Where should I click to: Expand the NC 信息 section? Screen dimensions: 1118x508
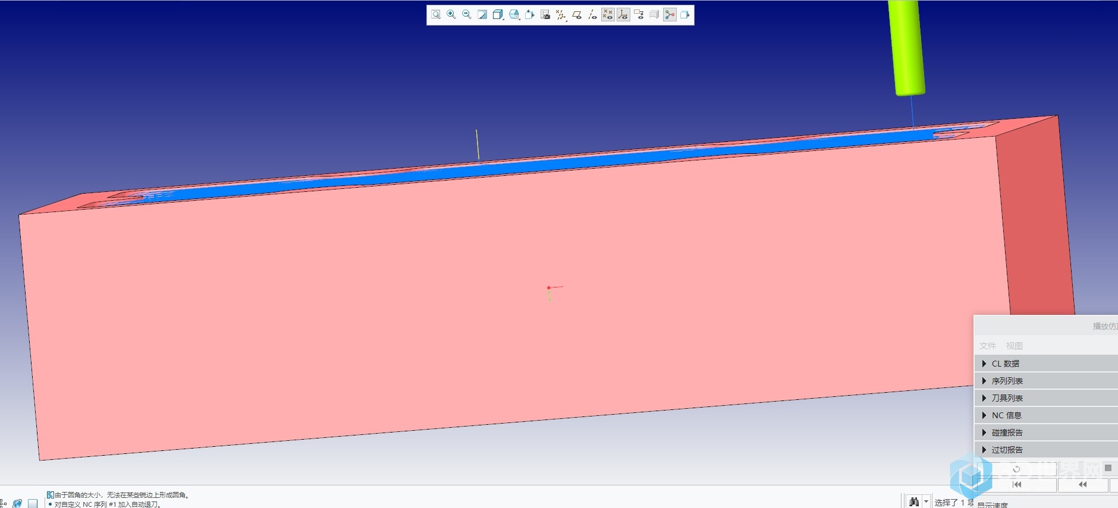[1046, 415]
